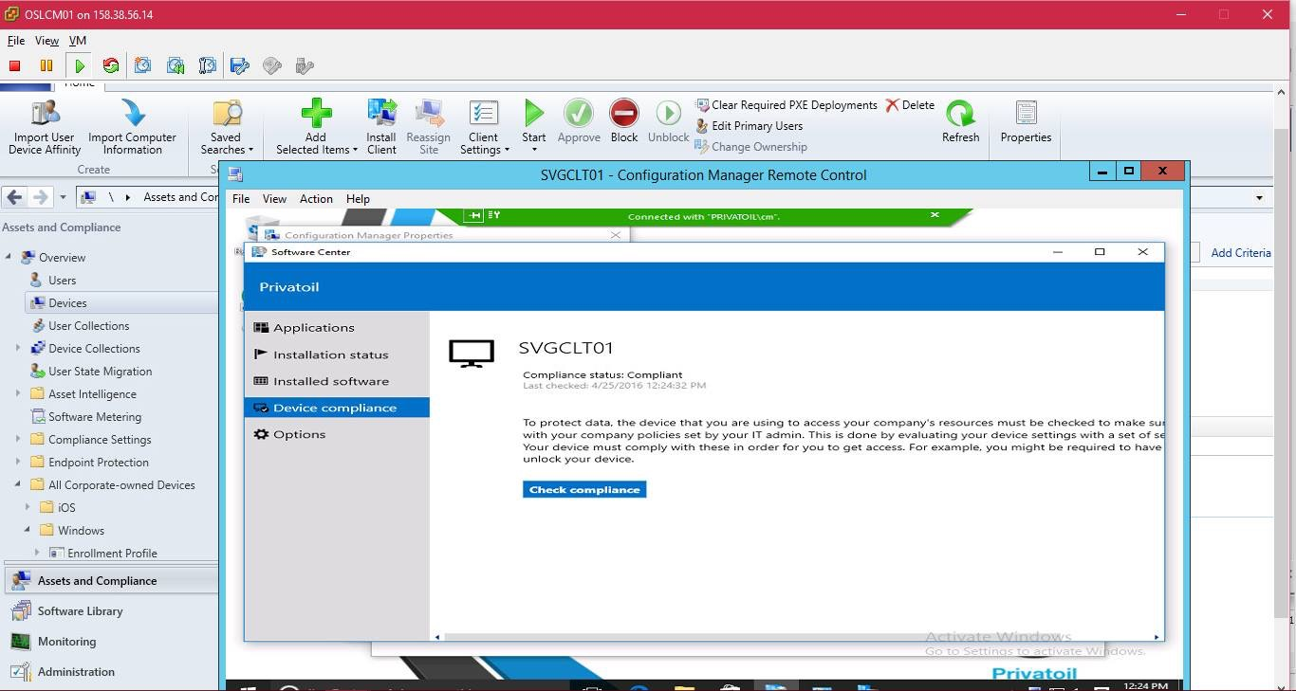Screen dimensions: 1296x691
Task: Click Clear Required PXE Deployments
Action: 786,105
